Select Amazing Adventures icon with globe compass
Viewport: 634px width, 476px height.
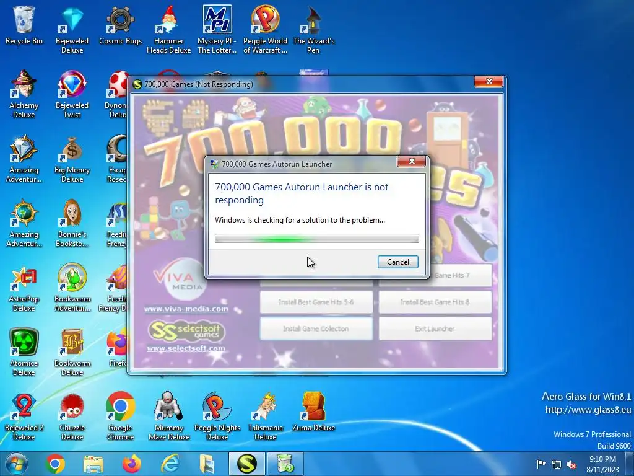tap(24, 223)
